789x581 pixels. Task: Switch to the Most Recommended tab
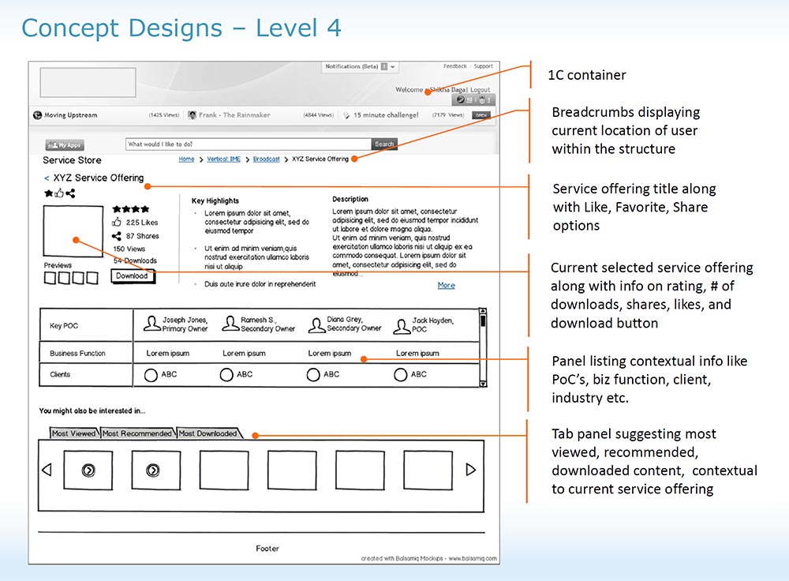pos(137,433)
